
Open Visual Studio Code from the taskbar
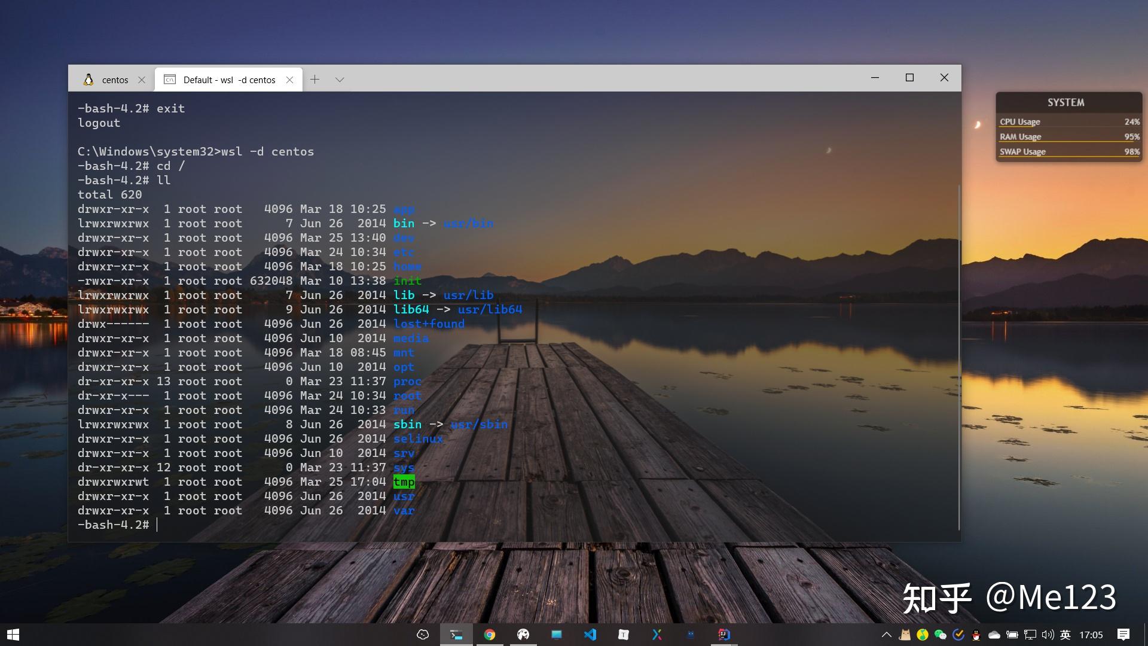click(x=590, y=635)
